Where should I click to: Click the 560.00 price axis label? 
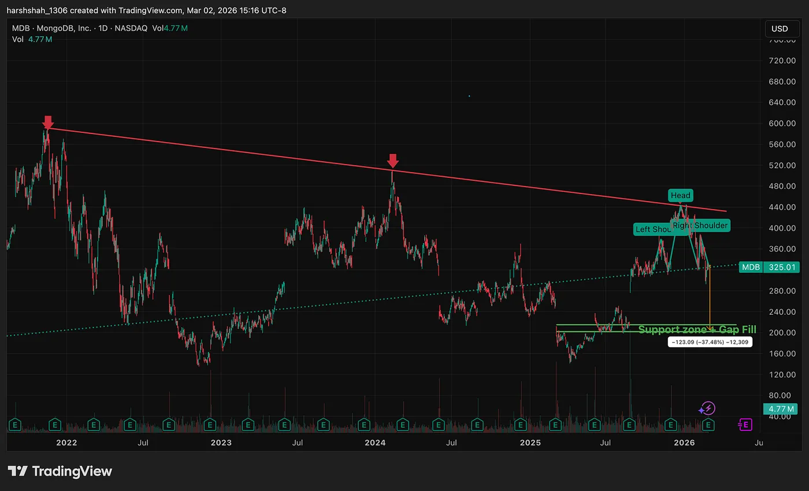(783, 144)
